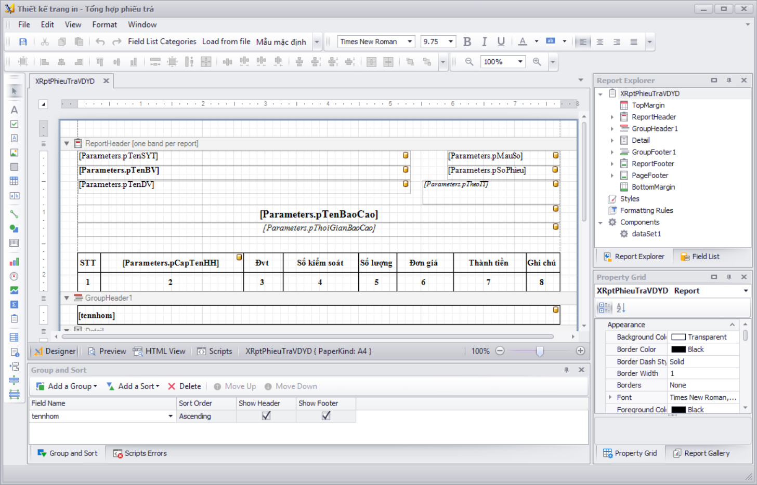The height and width of the screenshot is (485, 757).
Task: Select the [Parameters.pTenBaoCao] label
Action: coord(319,214)
